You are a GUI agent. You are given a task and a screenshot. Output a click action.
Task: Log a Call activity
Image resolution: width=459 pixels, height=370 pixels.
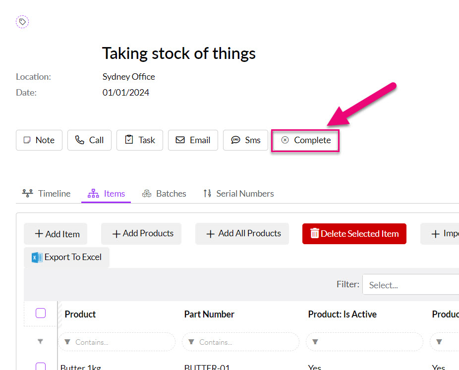coord(89,140)
